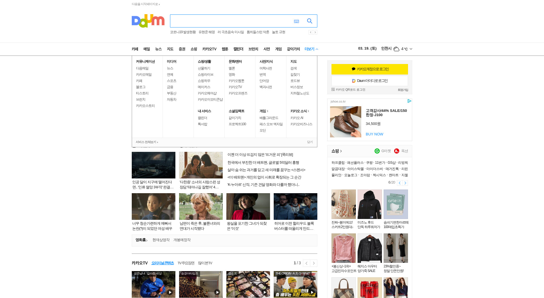Open '한국에서 부진한 더 배트맨' headline

coord(263,163)
